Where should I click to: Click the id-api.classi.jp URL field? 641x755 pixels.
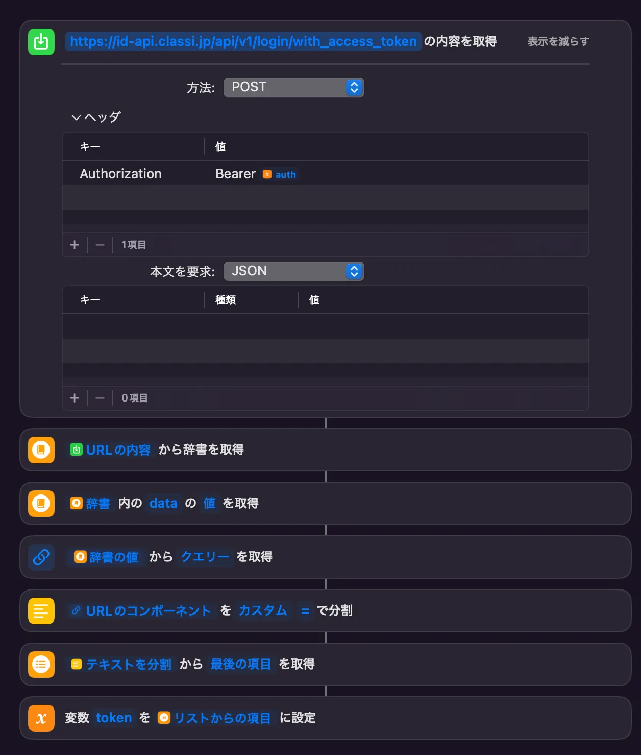(x=243, y=41)
